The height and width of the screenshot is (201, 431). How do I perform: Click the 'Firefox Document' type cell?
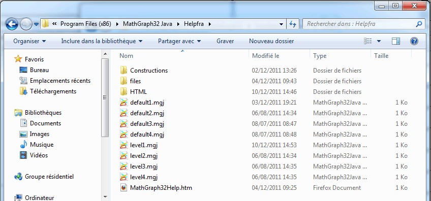337,188
